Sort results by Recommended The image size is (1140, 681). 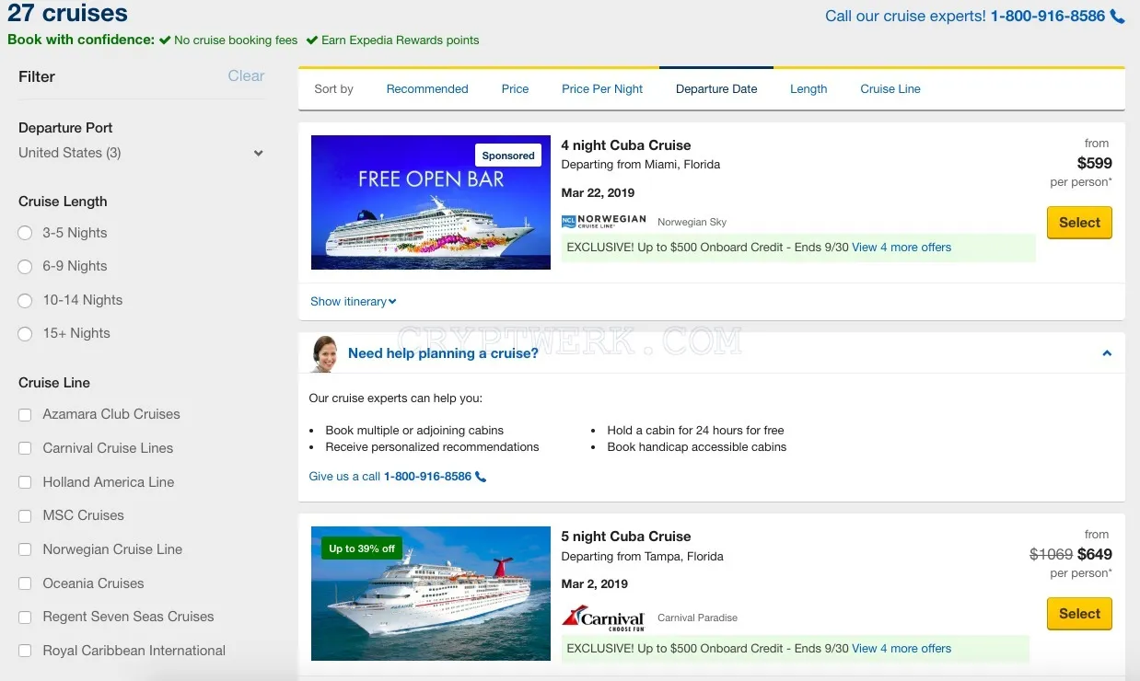(427, 89)
